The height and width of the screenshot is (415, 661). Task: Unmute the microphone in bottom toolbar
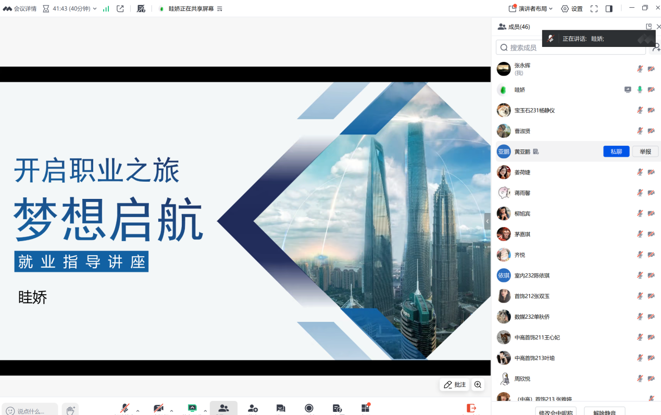124,409
